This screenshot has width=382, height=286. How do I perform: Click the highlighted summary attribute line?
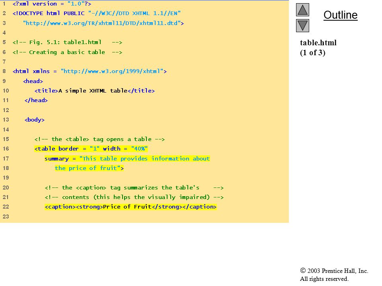tap(127, 158)
